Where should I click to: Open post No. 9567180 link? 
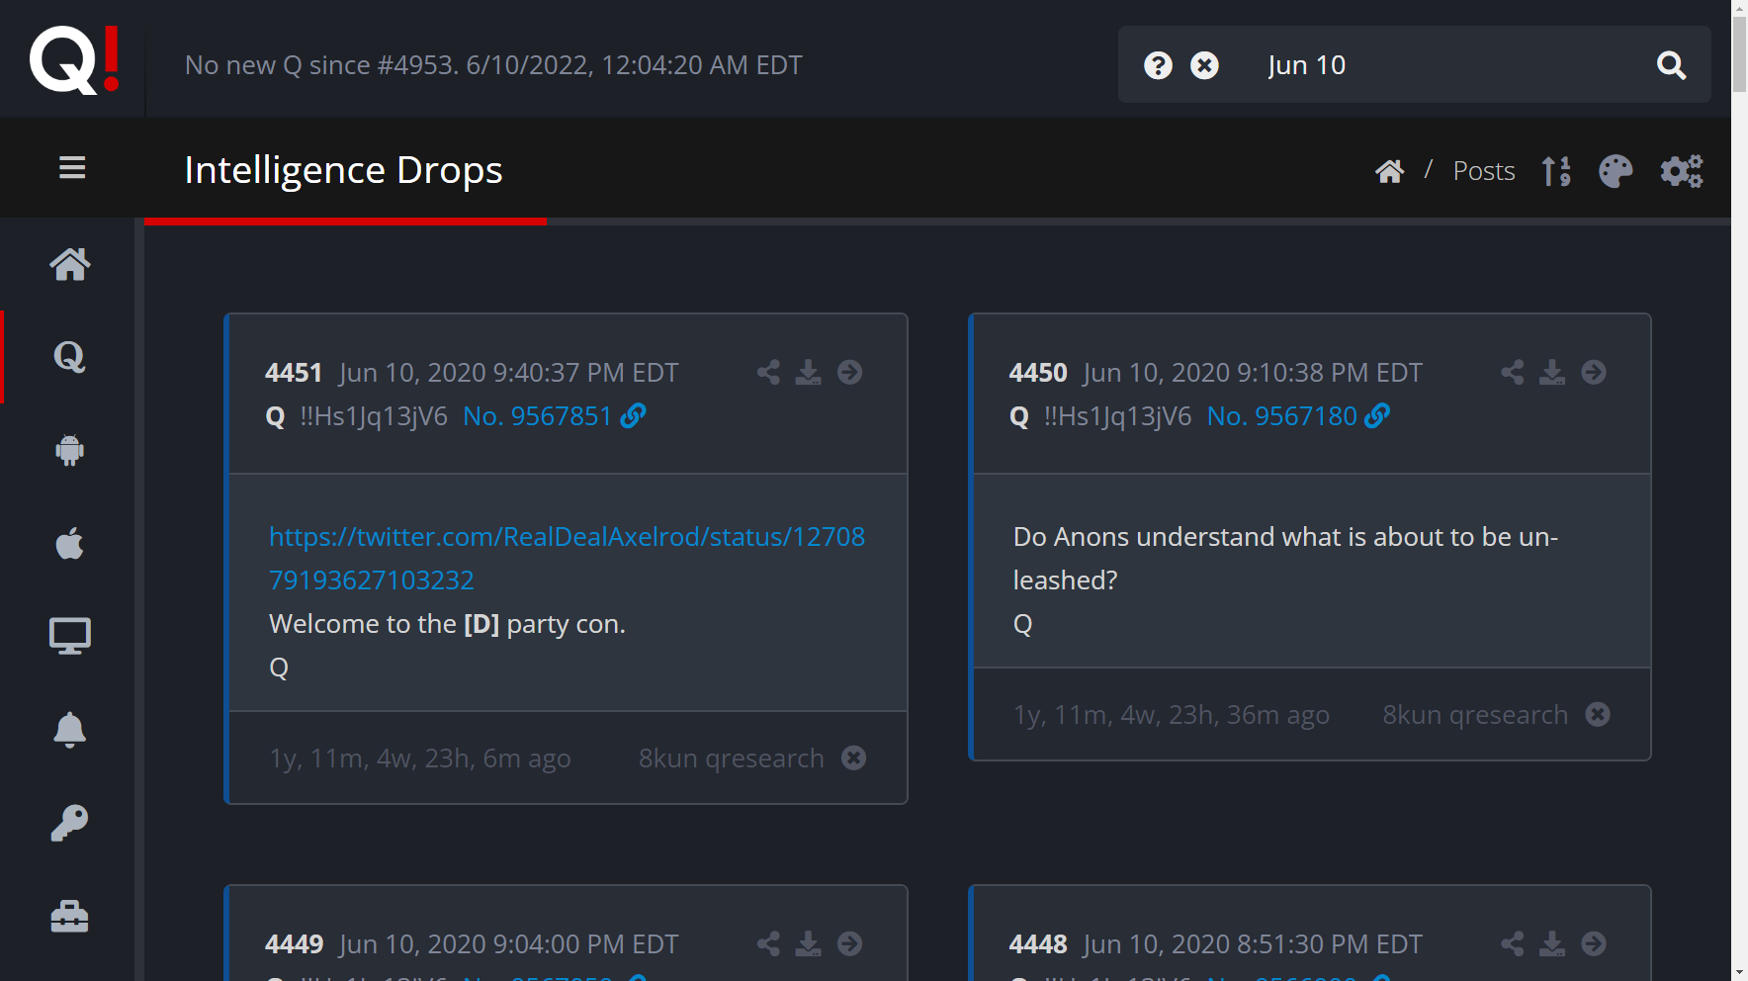click(x=1296, y=416)
